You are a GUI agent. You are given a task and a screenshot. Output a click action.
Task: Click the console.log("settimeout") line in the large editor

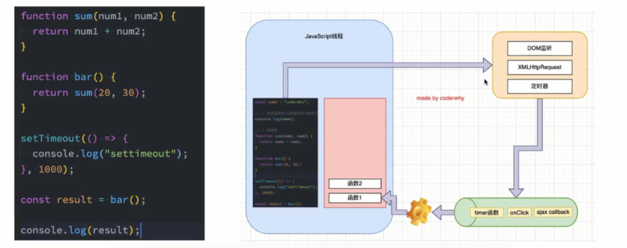click(x=110, y=154)
